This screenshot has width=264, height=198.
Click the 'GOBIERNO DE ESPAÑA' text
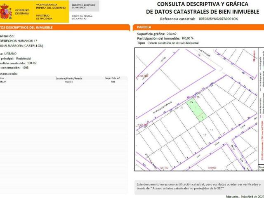pos(22,12)
